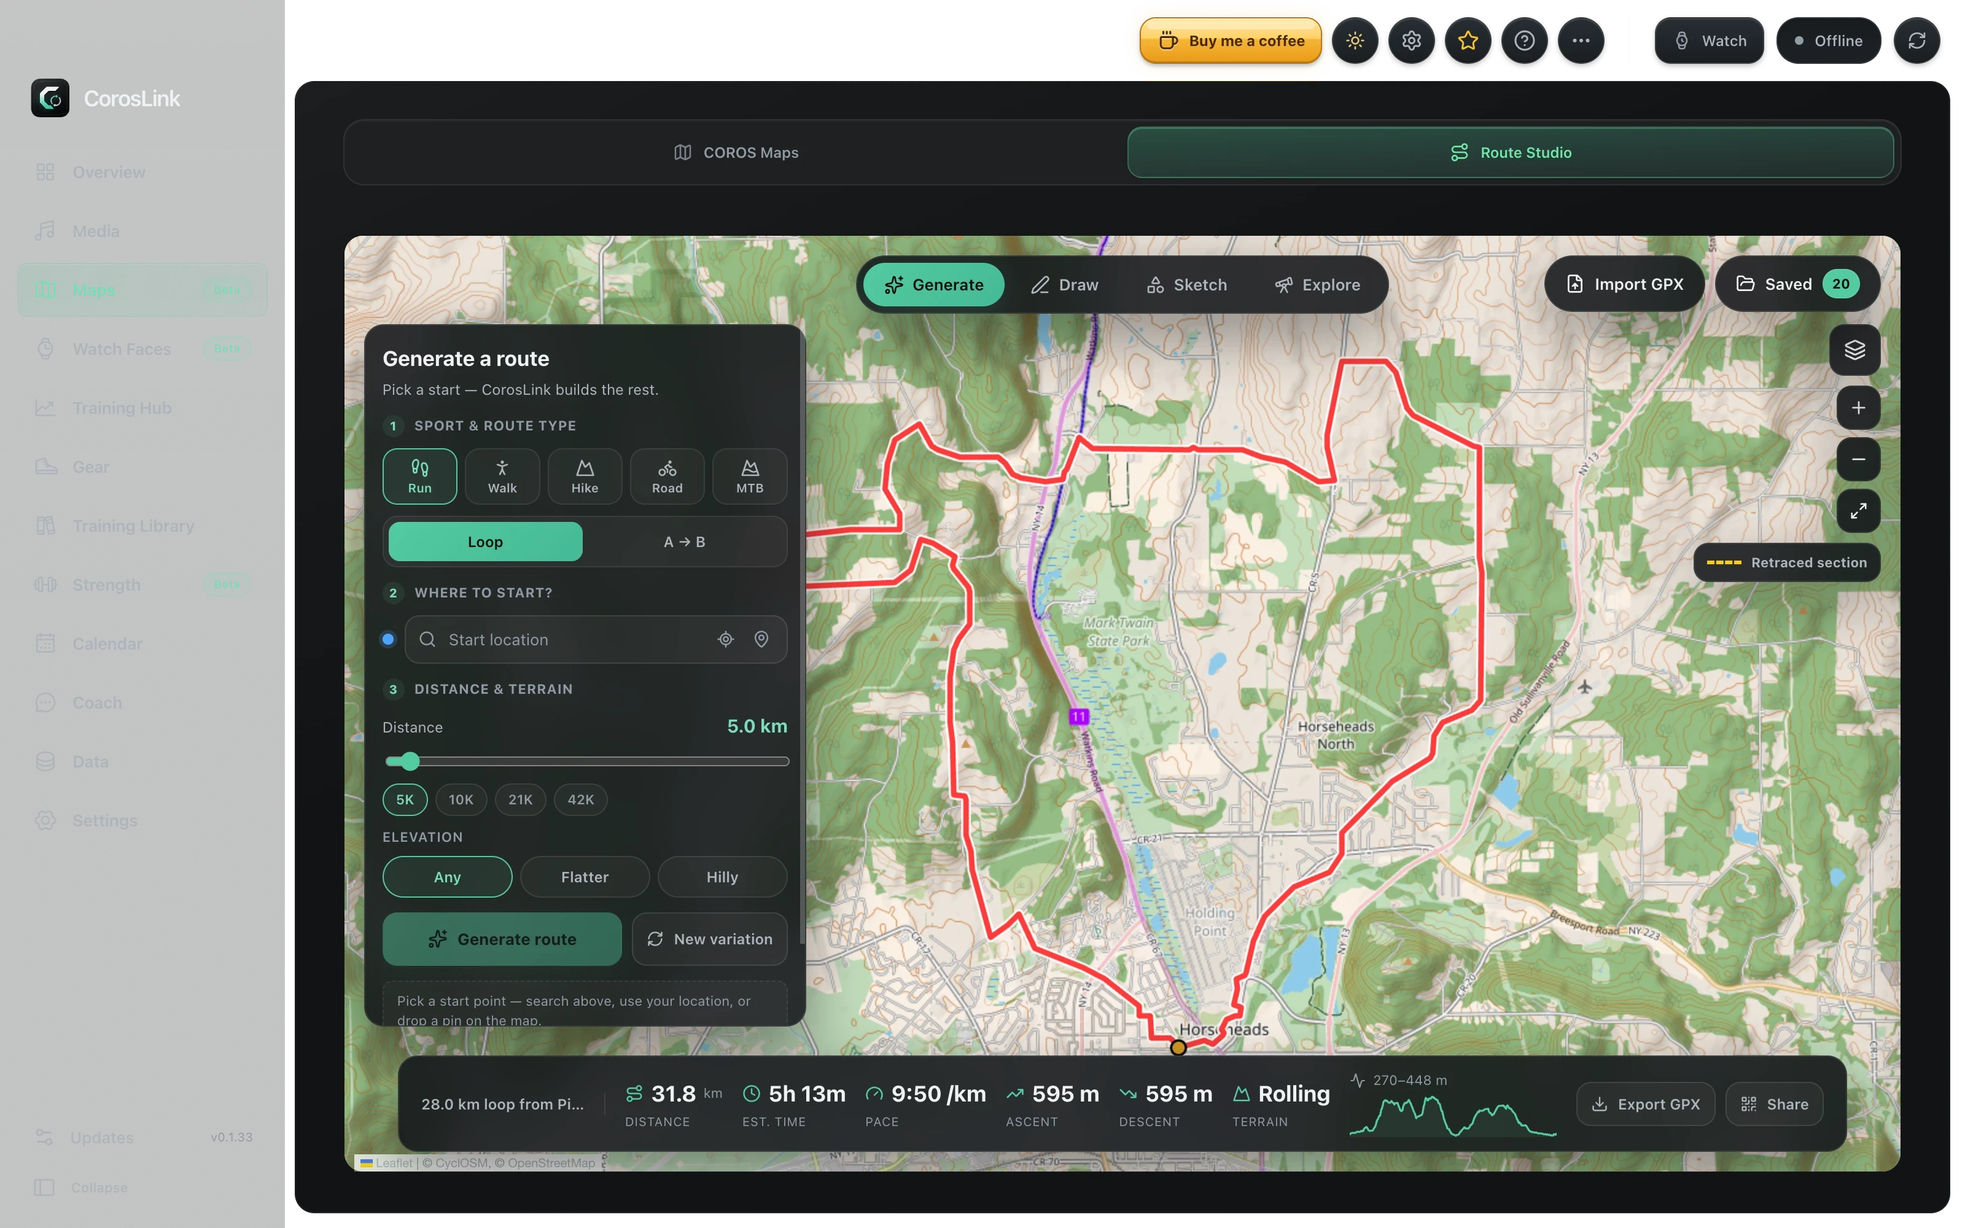1965x1228 pixels.
Task: Open Updates in sidebar
Action: pyautogui.click(x=142, y=1137)
